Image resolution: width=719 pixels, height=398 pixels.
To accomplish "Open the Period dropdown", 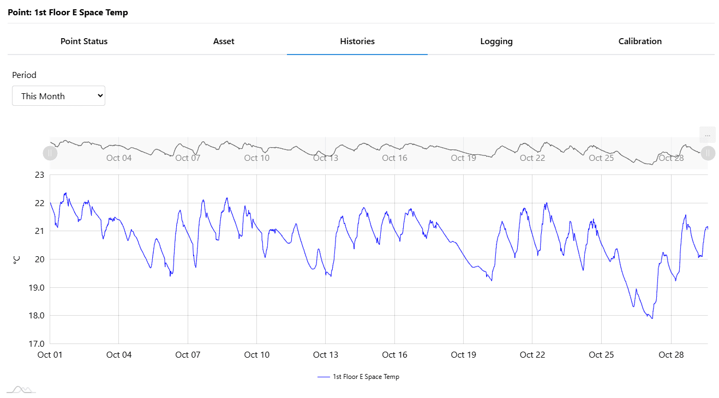I will click(58, 96).
